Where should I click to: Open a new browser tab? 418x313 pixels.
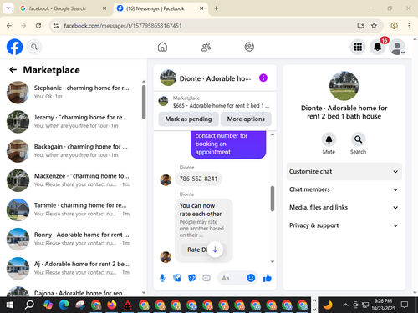(217, 8)
